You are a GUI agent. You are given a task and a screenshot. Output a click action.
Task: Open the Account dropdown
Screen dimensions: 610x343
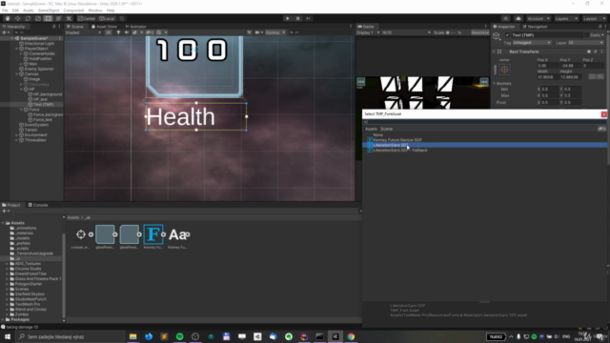(x=539, y=18)
